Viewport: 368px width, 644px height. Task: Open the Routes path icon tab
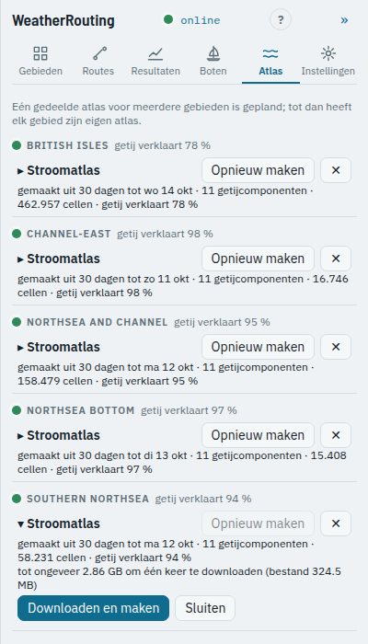(98, 62)
